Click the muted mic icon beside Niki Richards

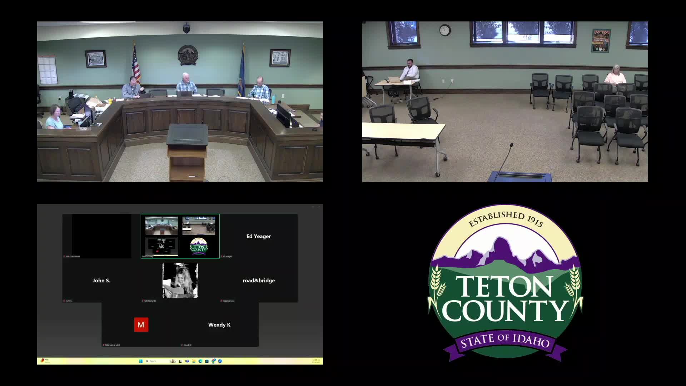point(142,301)
